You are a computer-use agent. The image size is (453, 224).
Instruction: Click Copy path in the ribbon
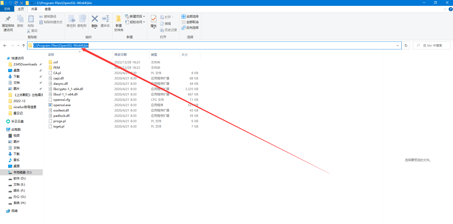coord(48,17)
